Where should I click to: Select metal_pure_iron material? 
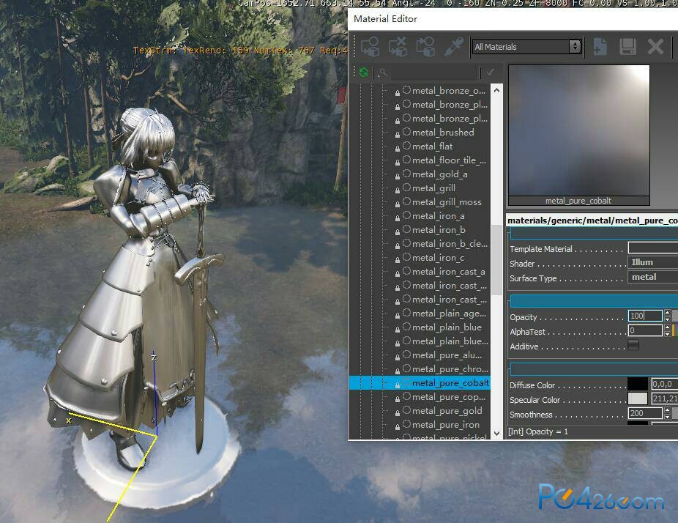pyautogui.click(x=445, y=425)
